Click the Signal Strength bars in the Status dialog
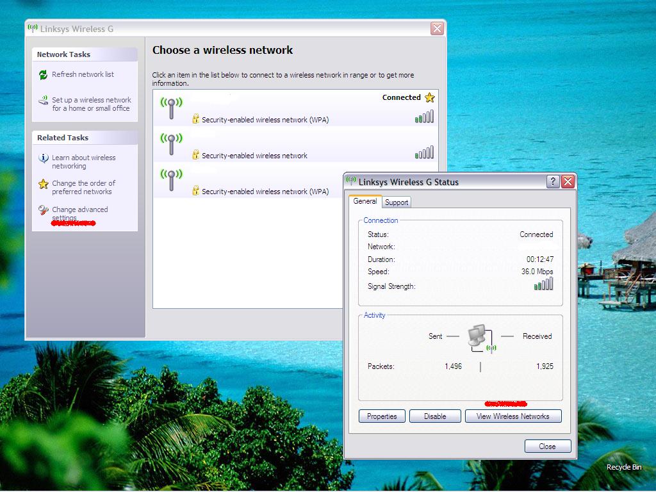Image resolution: width=656 pixels, height=492 pixels. [x=543, y=284]
